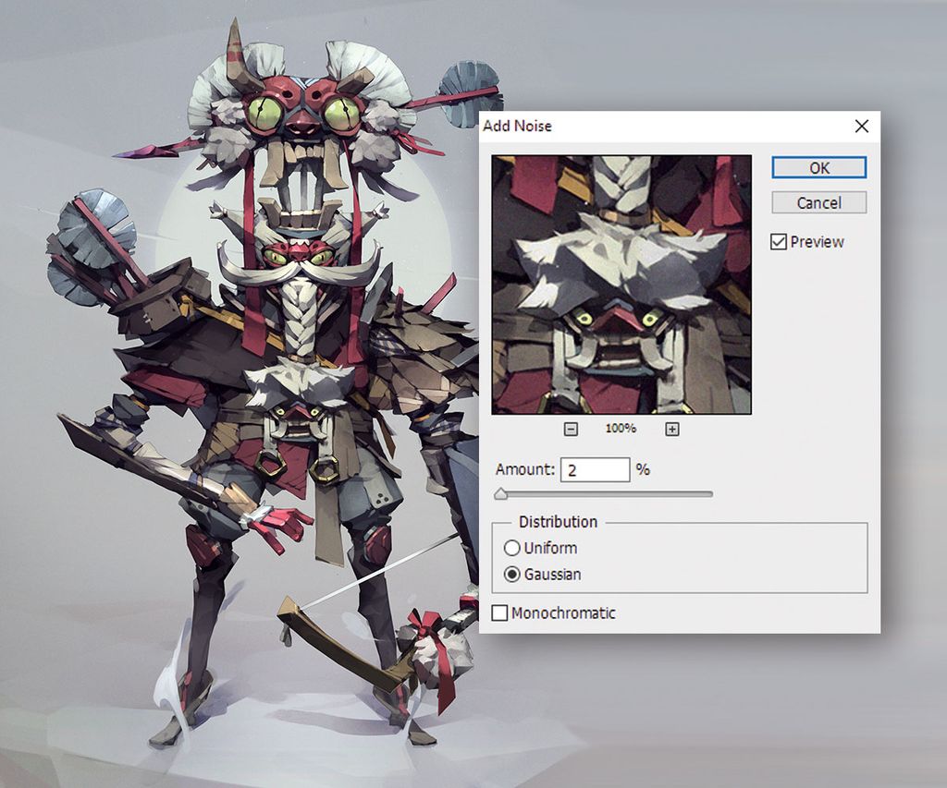Cancel the Add Noise filter
Viewport: 947px width, 788px height.
pyautogui.click(x=818, y=202)
